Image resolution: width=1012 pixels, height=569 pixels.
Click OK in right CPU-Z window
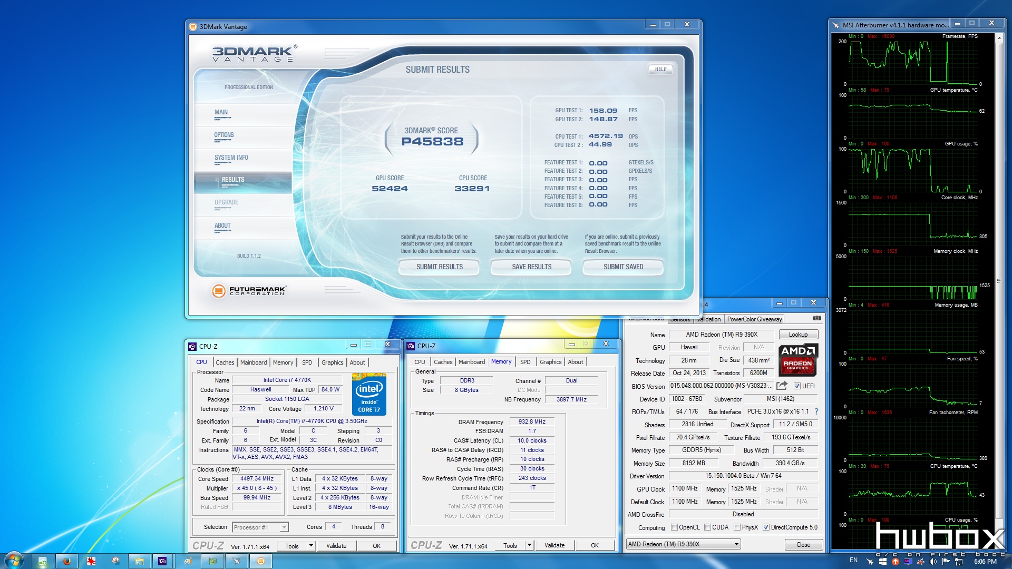(x=595, y=545)
